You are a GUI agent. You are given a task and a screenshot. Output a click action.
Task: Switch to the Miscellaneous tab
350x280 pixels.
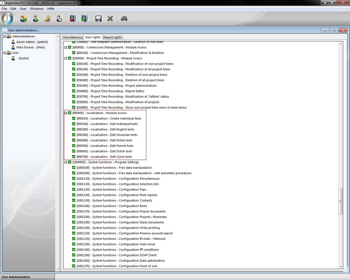[73, 37]
